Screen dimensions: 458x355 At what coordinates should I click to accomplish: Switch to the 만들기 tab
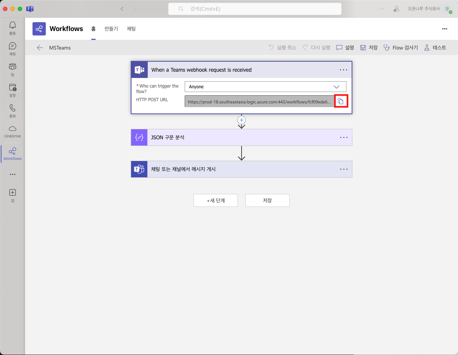(x=111, y=29)
